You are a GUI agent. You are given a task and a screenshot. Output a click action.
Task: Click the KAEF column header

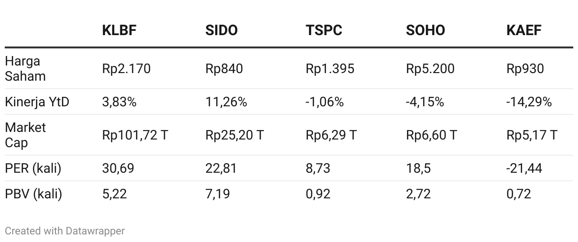(x=524, y=30)
